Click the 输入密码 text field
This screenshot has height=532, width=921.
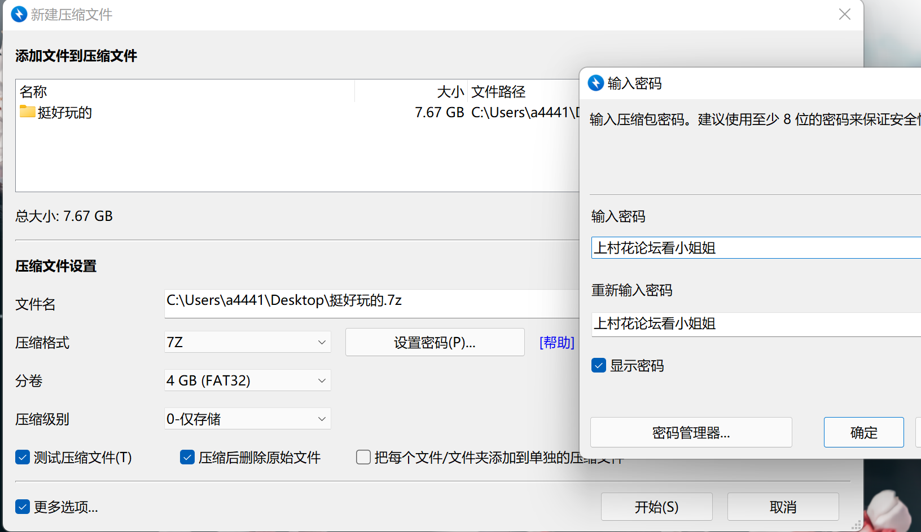pyautogui.click(x=756, y=248)
